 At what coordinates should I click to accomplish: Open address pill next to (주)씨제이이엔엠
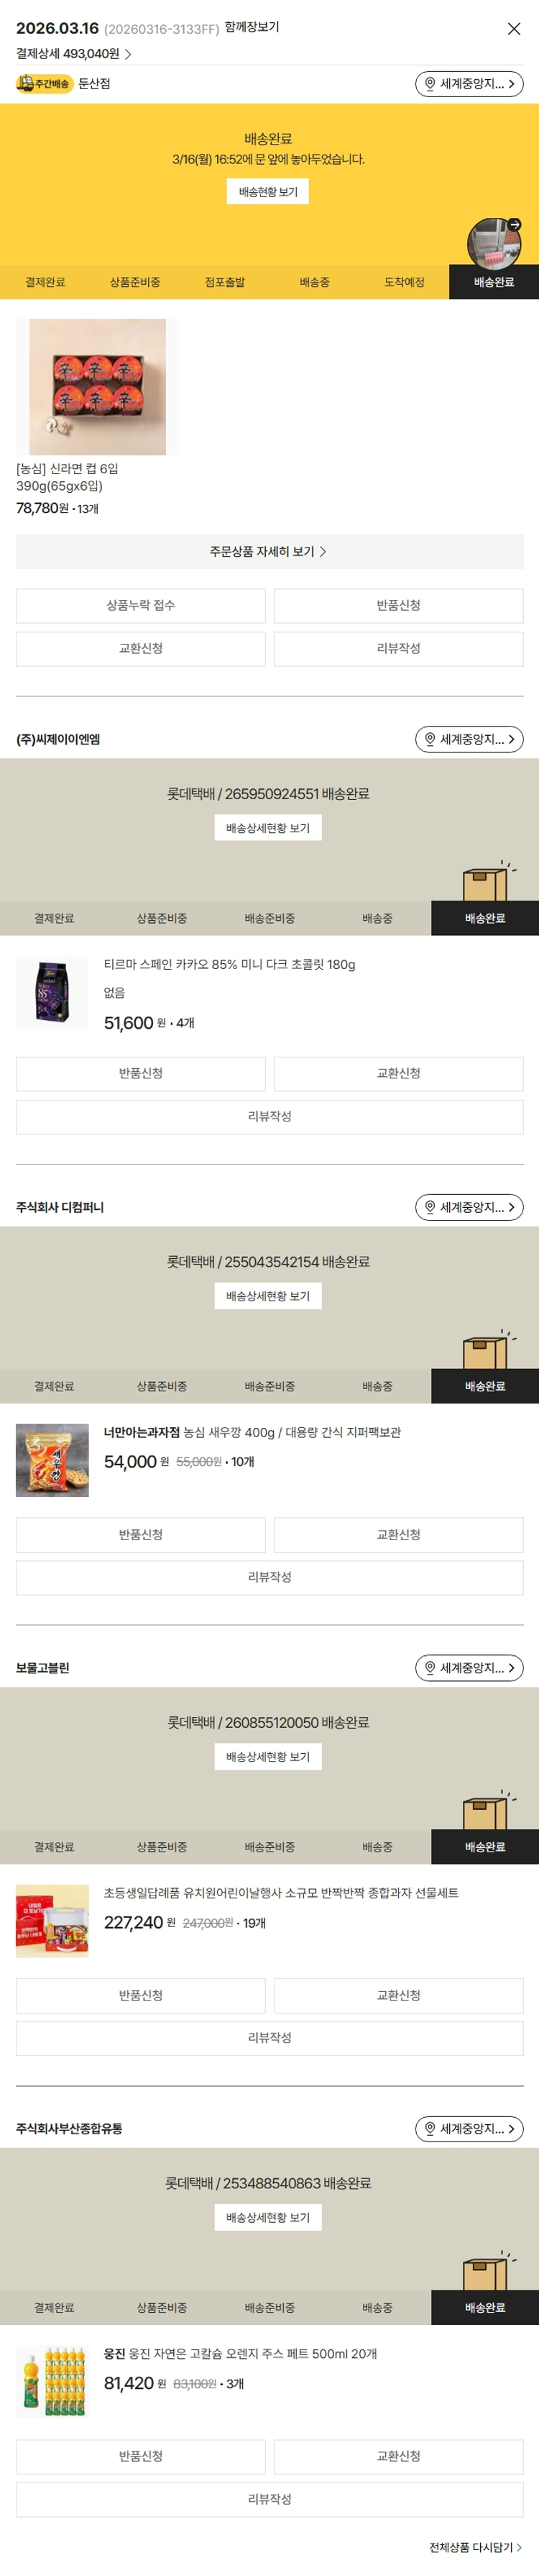(x=469, y=739)
